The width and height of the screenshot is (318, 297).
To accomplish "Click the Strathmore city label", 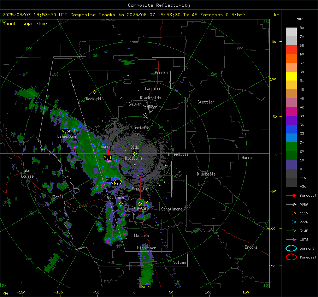I will pyautogui.click(x=172, y=209).
